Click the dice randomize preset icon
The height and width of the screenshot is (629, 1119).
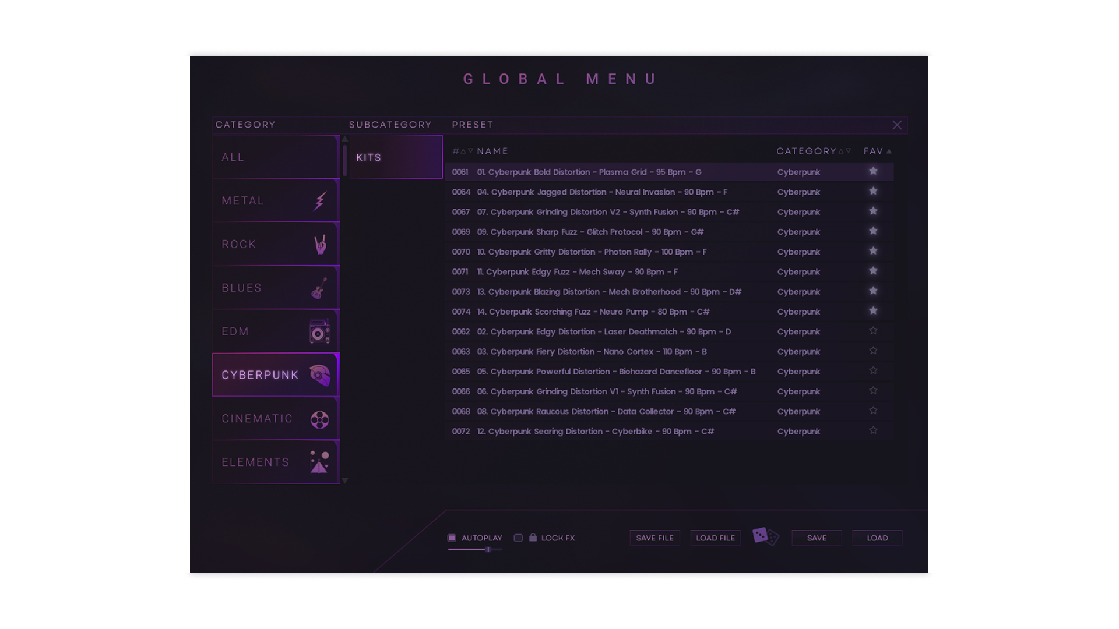765,536
